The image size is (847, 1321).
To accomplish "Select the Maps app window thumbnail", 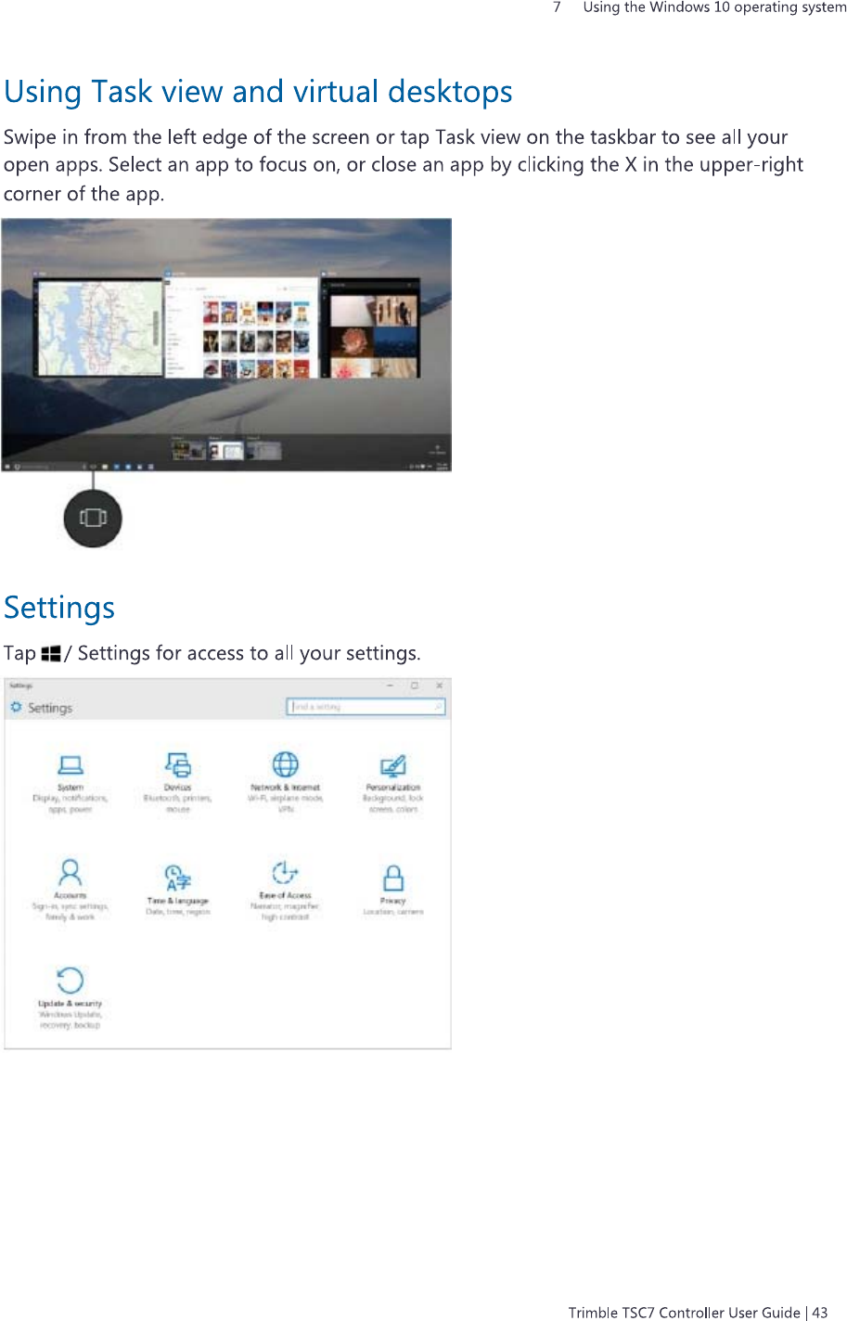I will [x=98, y=326].
